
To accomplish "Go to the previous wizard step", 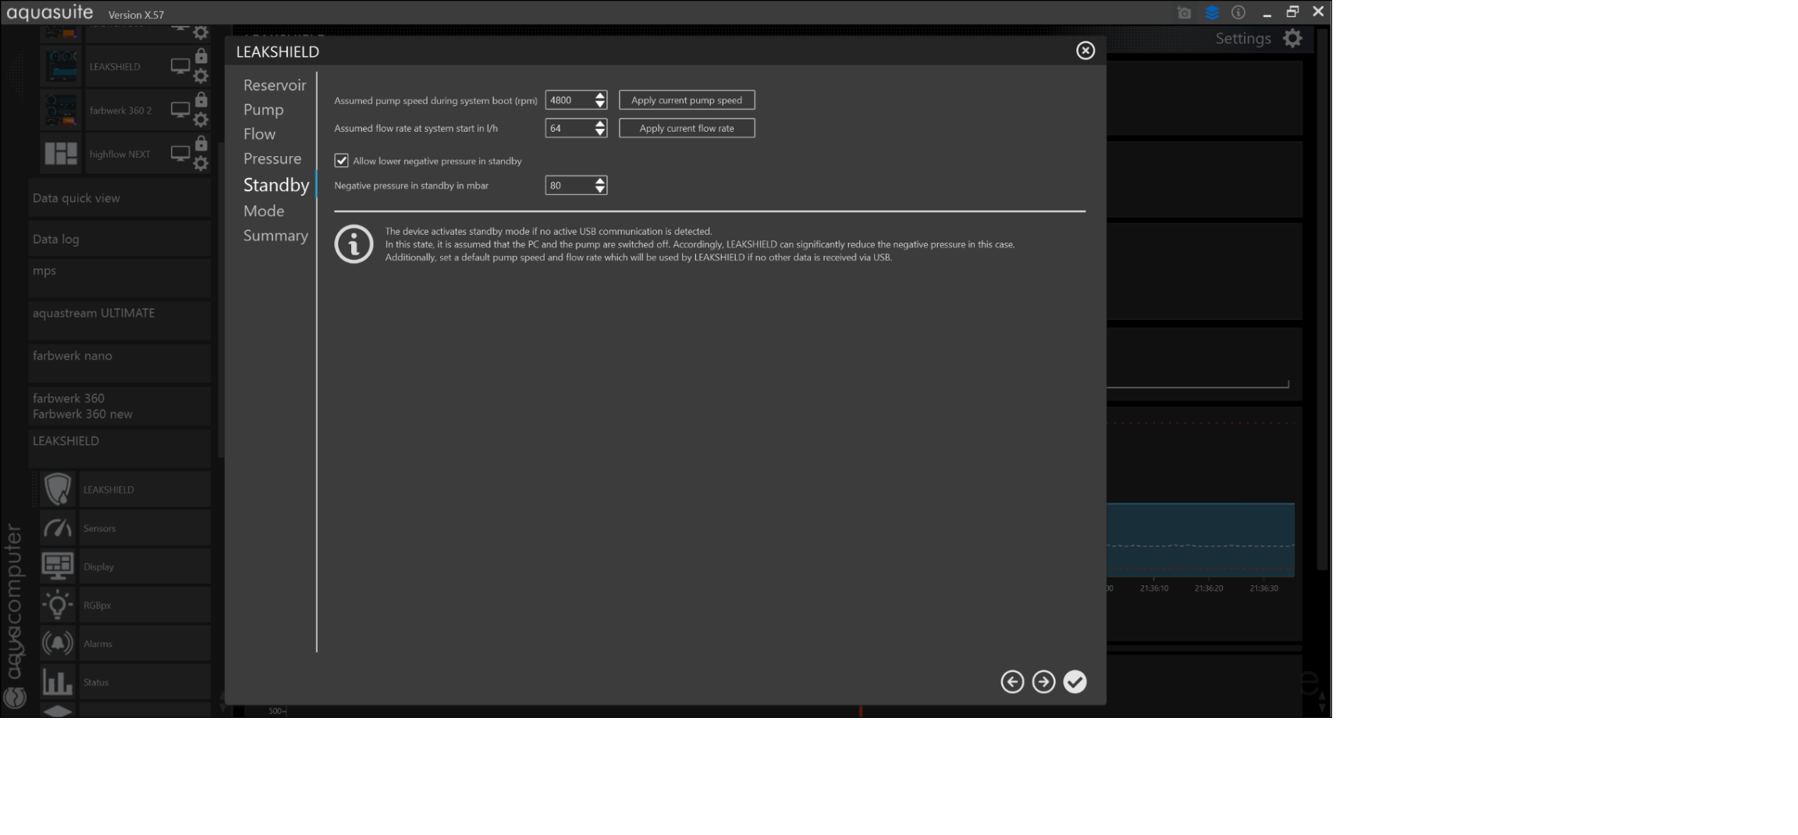I will click(1012, 682).
